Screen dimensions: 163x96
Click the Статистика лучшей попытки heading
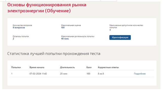pos(54,54)
